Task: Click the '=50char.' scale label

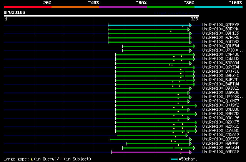Action: pyautogui.click(x=188, y=159)
